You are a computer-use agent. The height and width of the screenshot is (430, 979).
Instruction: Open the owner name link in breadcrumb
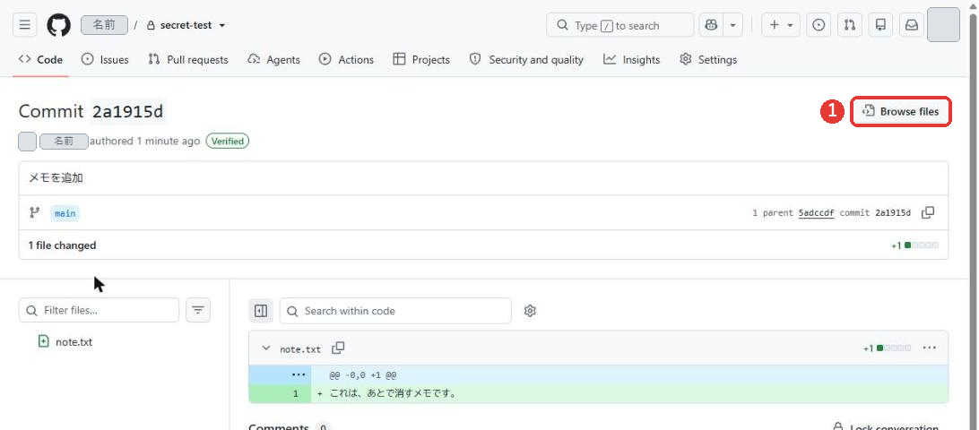pyautogui.click(x=104, y=25)
